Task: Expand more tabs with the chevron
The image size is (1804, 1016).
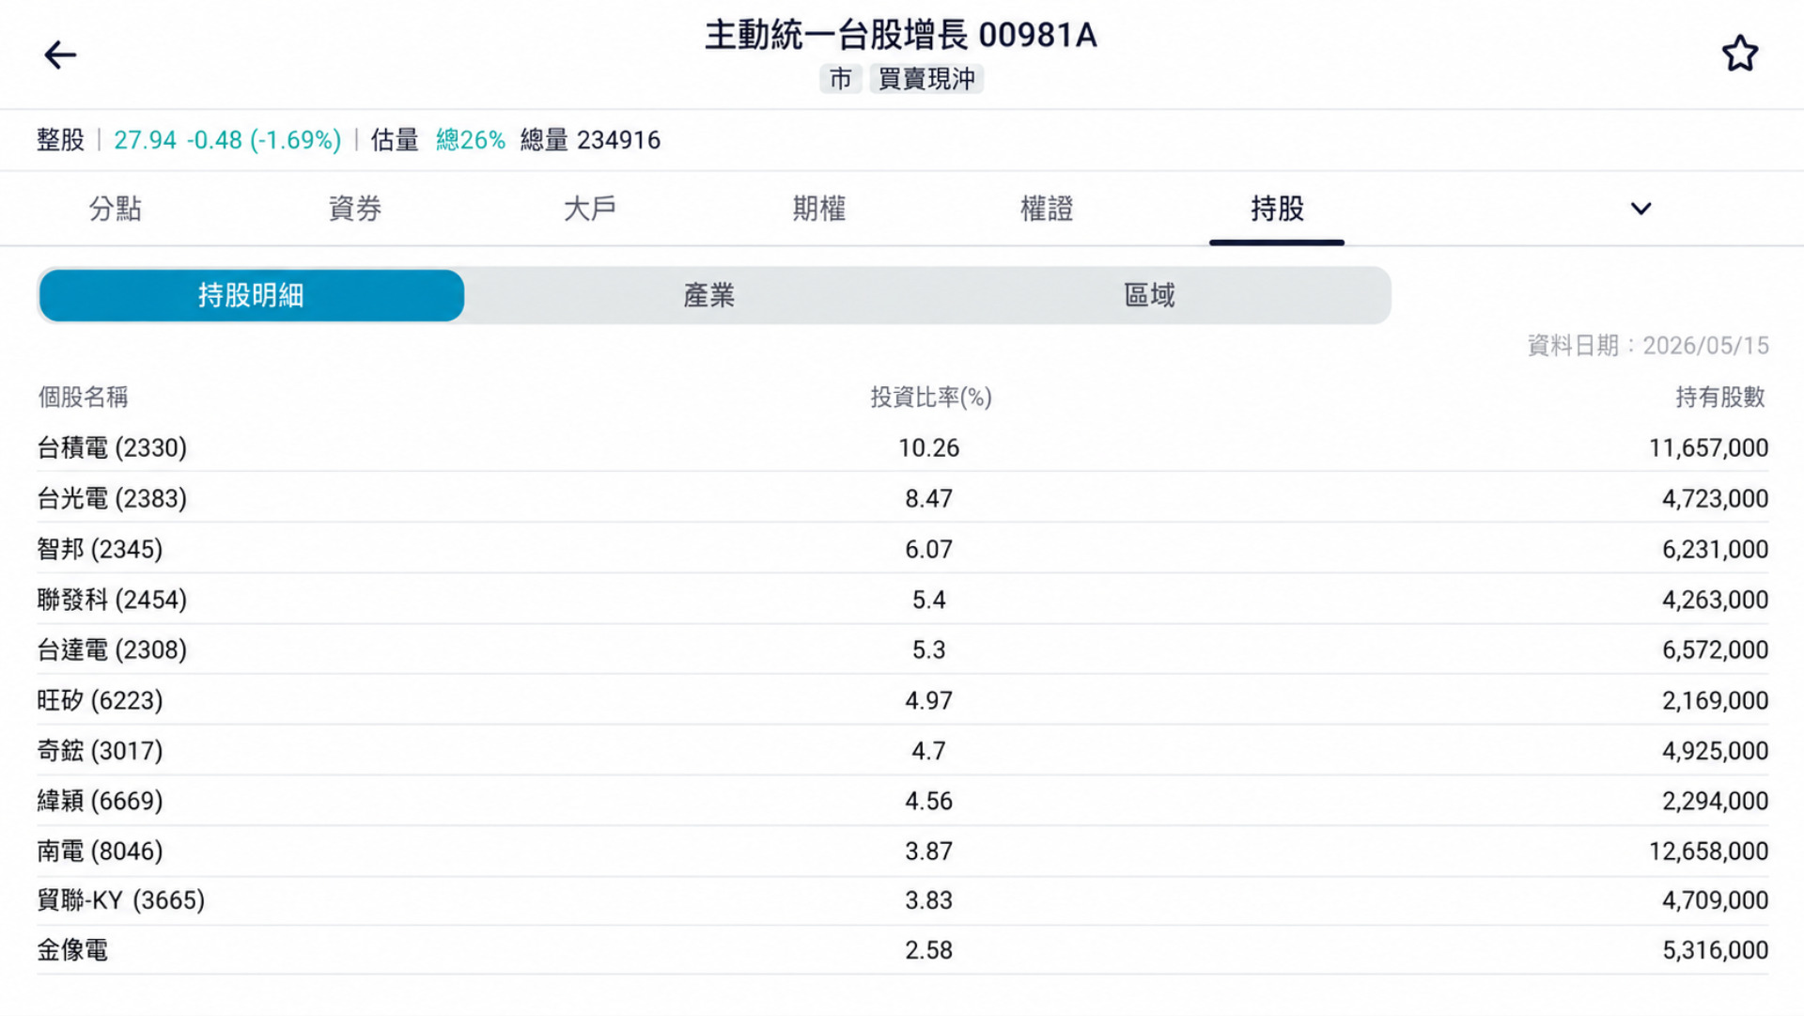Action: point(1641,209)
